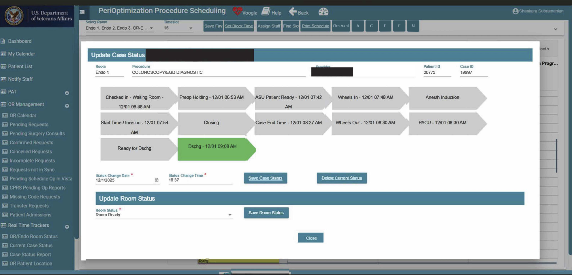Open Real Time Trackers menu
This screenshot has height=275, width=572.
(29, 225)
